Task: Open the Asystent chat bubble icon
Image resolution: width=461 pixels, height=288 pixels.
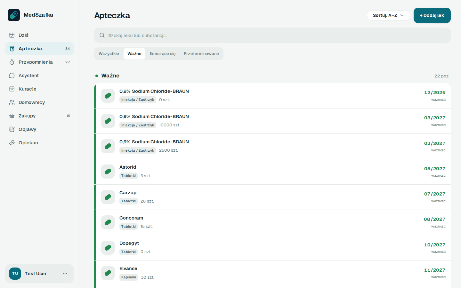Action: (12, 76)
